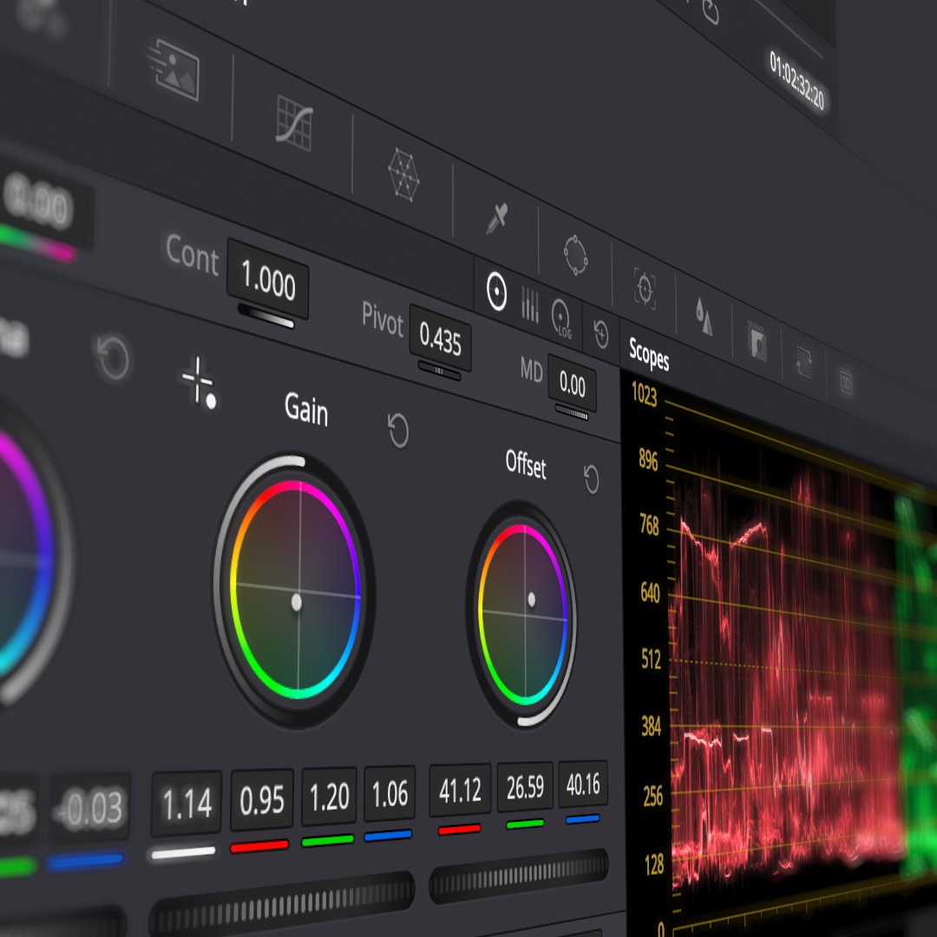Open the Blur palette icon
This screenshot has height=937, width=937.
(x=704, y=316)
